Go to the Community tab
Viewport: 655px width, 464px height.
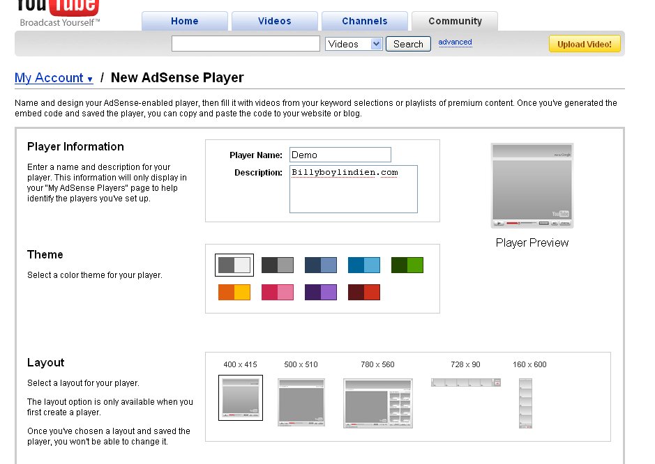click(x=455, y=21)
